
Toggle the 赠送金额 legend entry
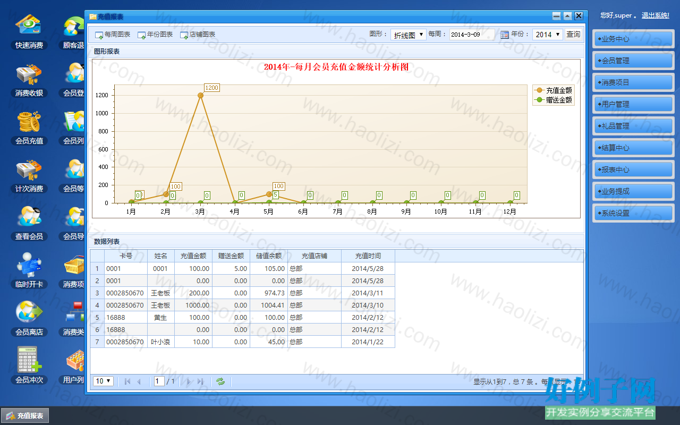[x=554, y=100]
